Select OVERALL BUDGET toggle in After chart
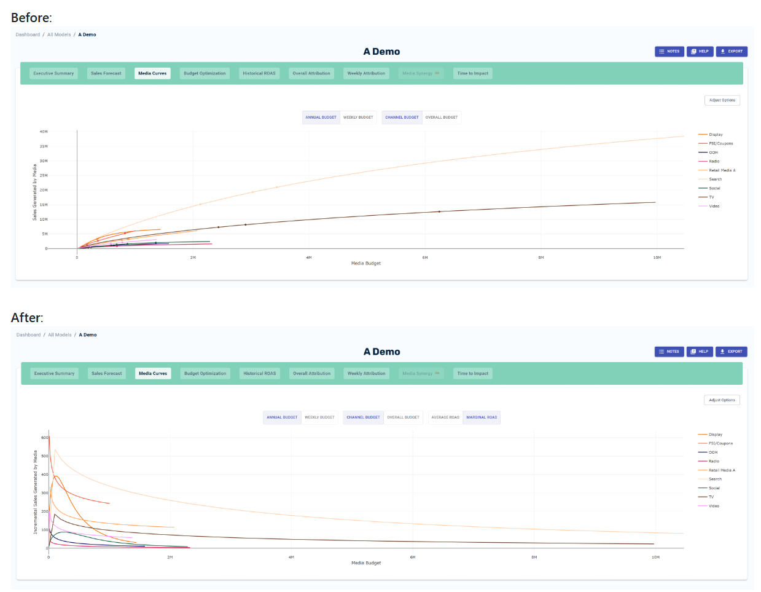 click(404, 417)
